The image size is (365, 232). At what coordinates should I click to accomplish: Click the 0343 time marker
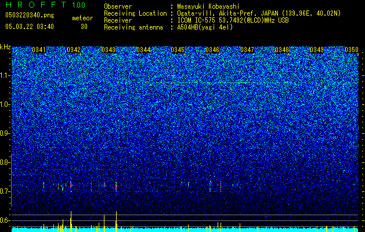point(109,50)
